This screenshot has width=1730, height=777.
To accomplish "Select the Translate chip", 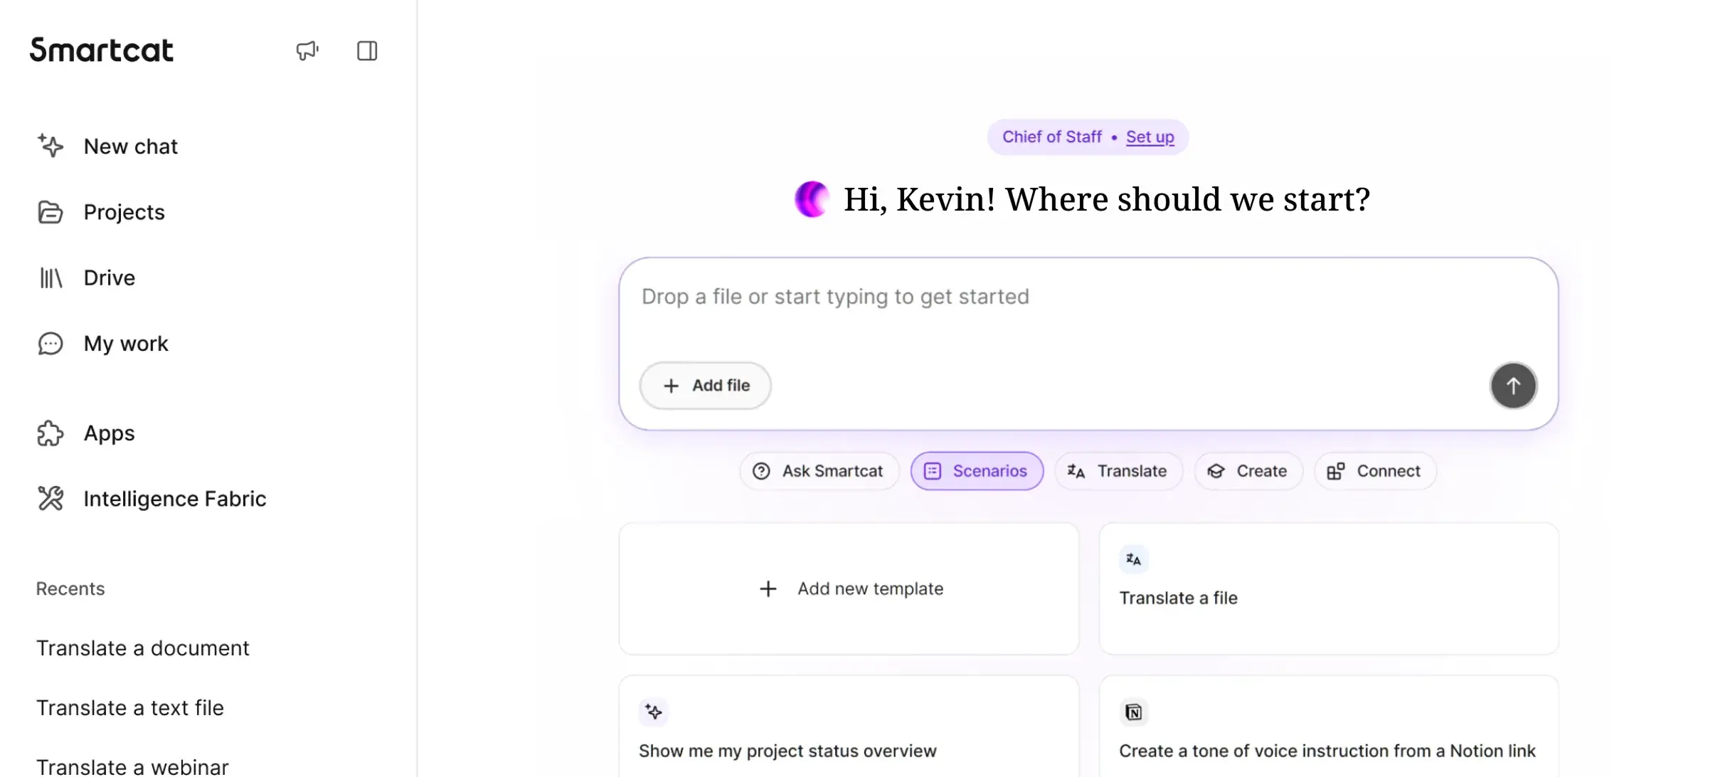I will point(1118,471).
